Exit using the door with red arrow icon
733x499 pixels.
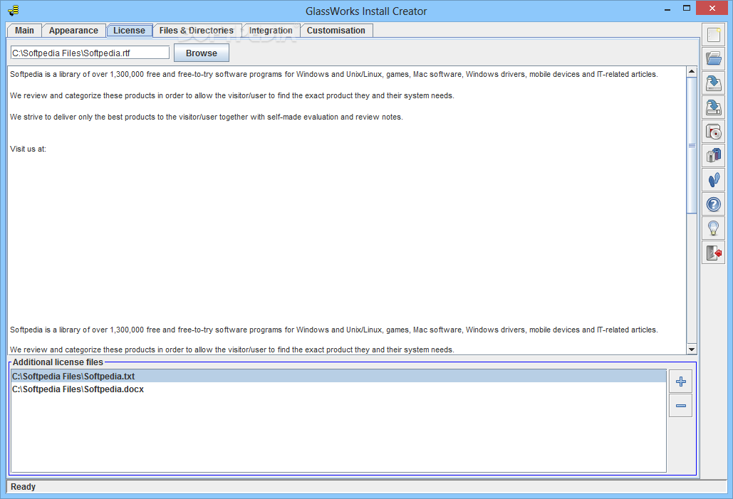(713, 253)
